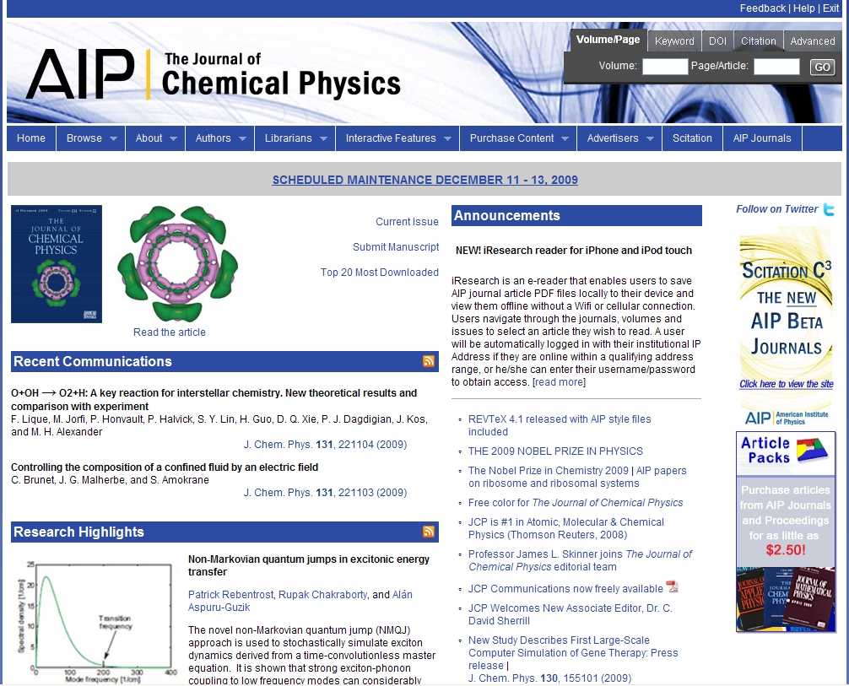Open the Research Highlights RSS feed icon

tap(428, 532)
